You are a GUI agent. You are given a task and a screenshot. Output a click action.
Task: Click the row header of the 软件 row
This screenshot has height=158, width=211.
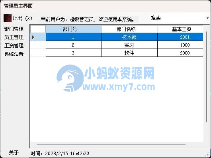(x=38, y=53)
